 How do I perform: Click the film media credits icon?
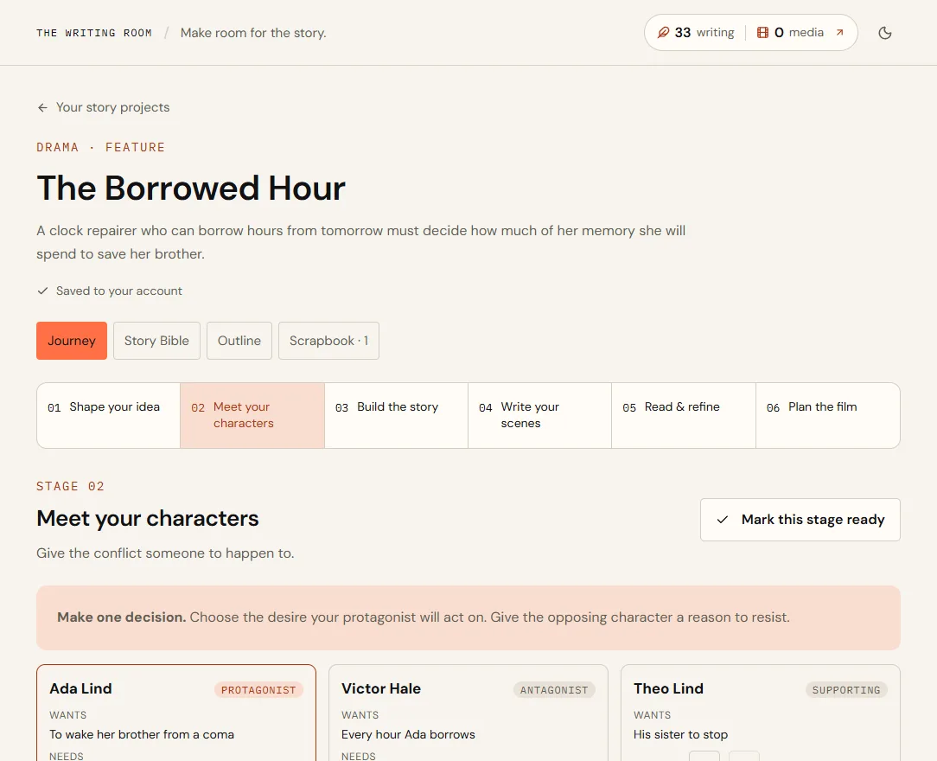pyautogui.click(x=762, y=32)
